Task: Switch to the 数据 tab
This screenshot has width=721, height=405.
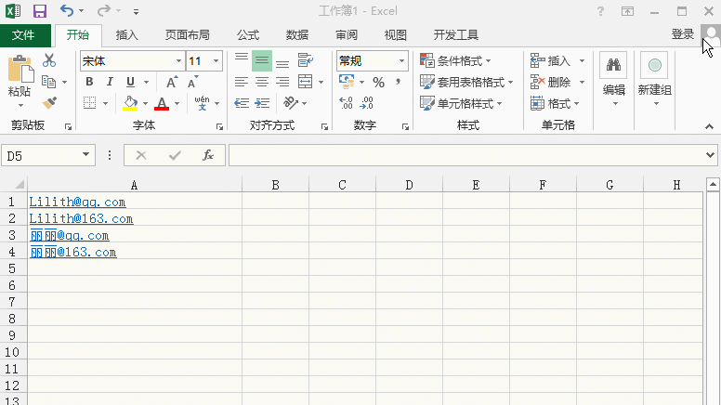Action: click(297, 35)
